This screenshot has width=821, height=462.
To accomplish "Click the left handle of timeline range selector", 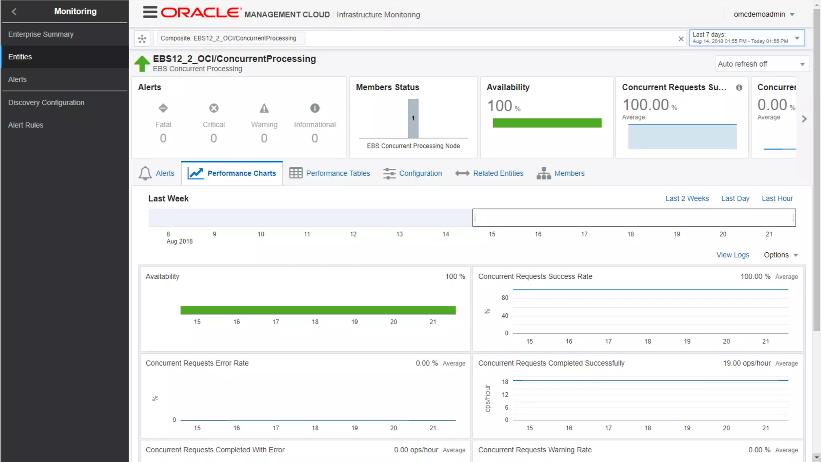I will click(x=475, y=218).
